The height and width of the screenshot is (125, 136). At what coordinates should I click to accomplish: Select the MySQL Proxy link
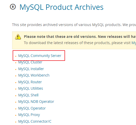pos(29,115)
